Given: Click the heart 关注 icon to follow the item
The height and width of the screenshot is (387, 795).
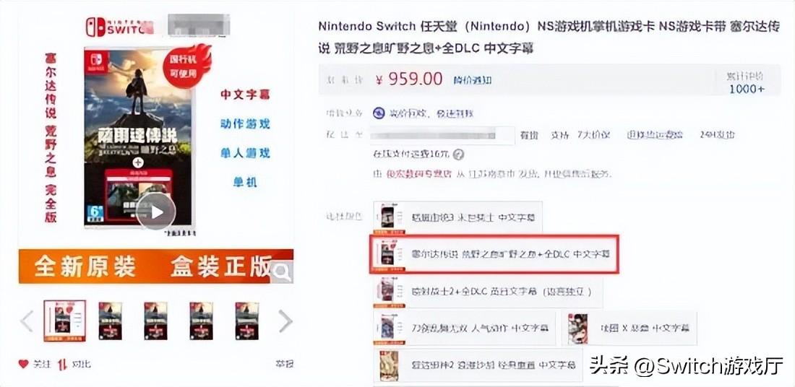Looking at the screenshot, I should [x=23, y=364].
